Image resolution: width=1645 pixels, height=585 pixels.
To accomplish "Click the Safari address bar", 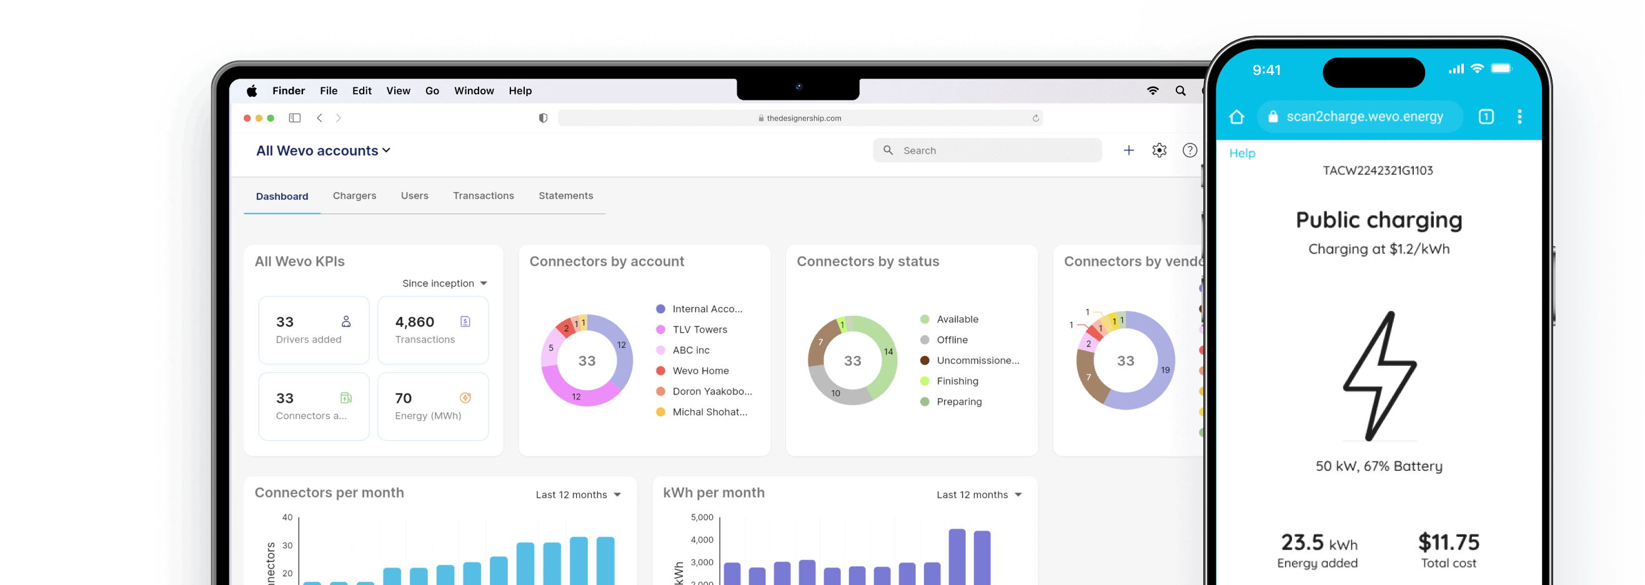I will 800,118.
